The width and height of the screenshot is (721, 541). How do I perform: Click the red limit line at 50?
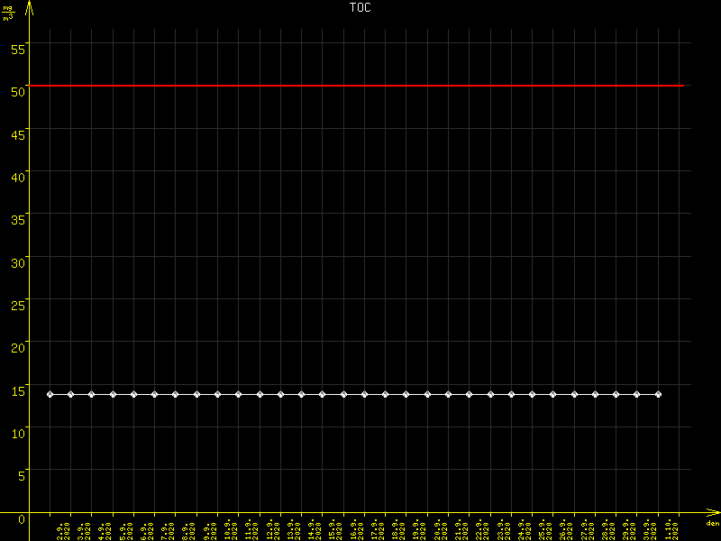click(360, 86)
